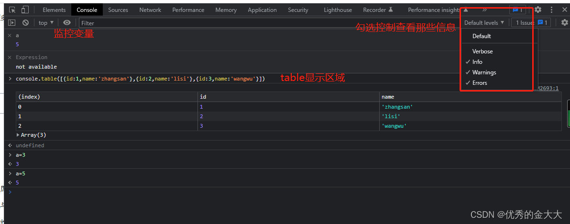Click the 1 Issue button
The height and width of the screenshot is (224, 570).
click(x=531, y=22)
